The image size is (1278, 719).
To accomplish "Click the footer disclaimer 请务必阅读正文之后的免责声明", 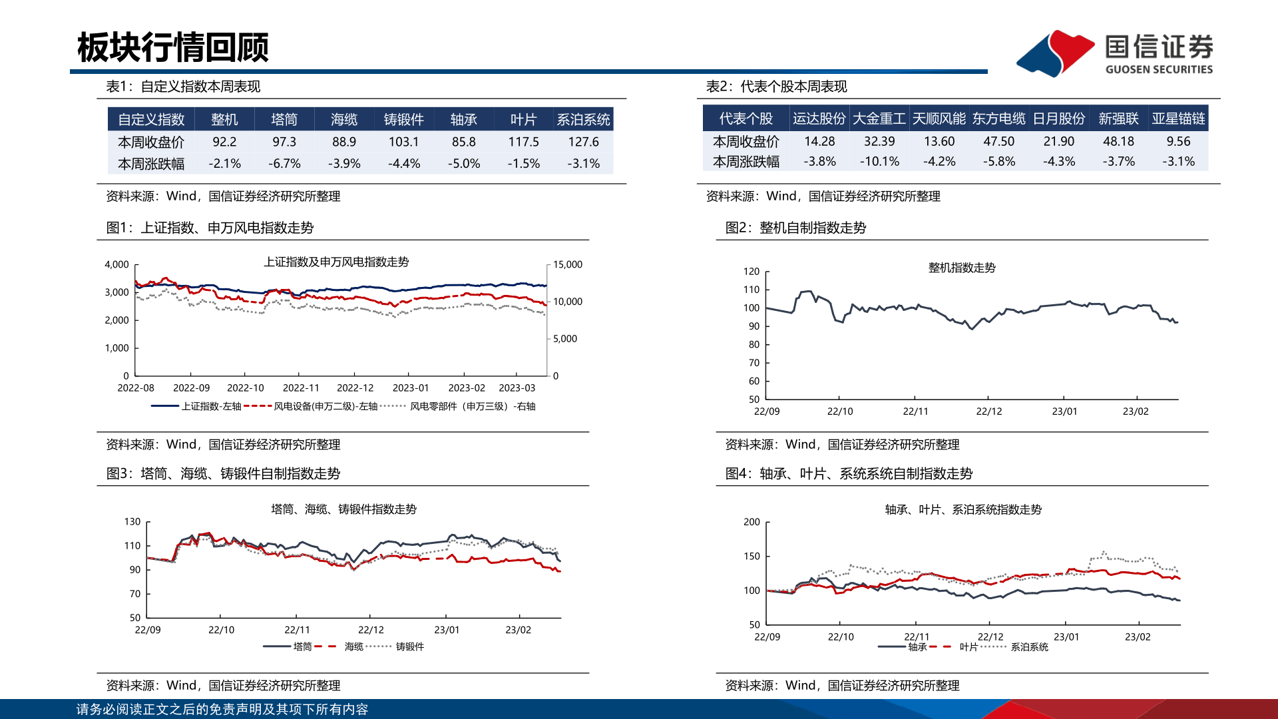I will point(222,710).
